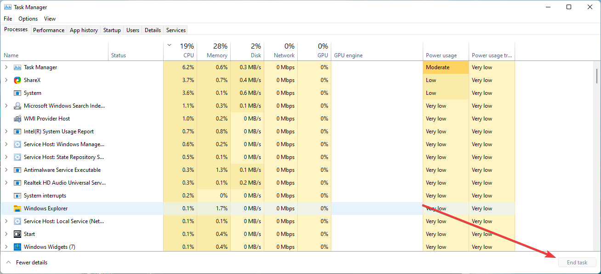Click the Service Host: State Repository gear icon

pyautogui.click(x=17, y=157)
